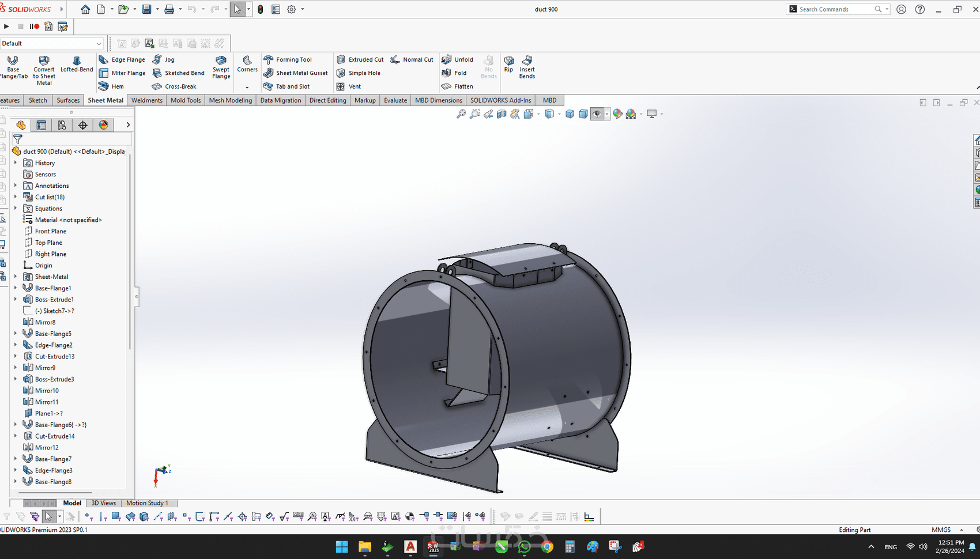This screenshot has width=980, height=559.
Task: Expand the Boss-Extrude3 feature
Action: pos(16,379)
